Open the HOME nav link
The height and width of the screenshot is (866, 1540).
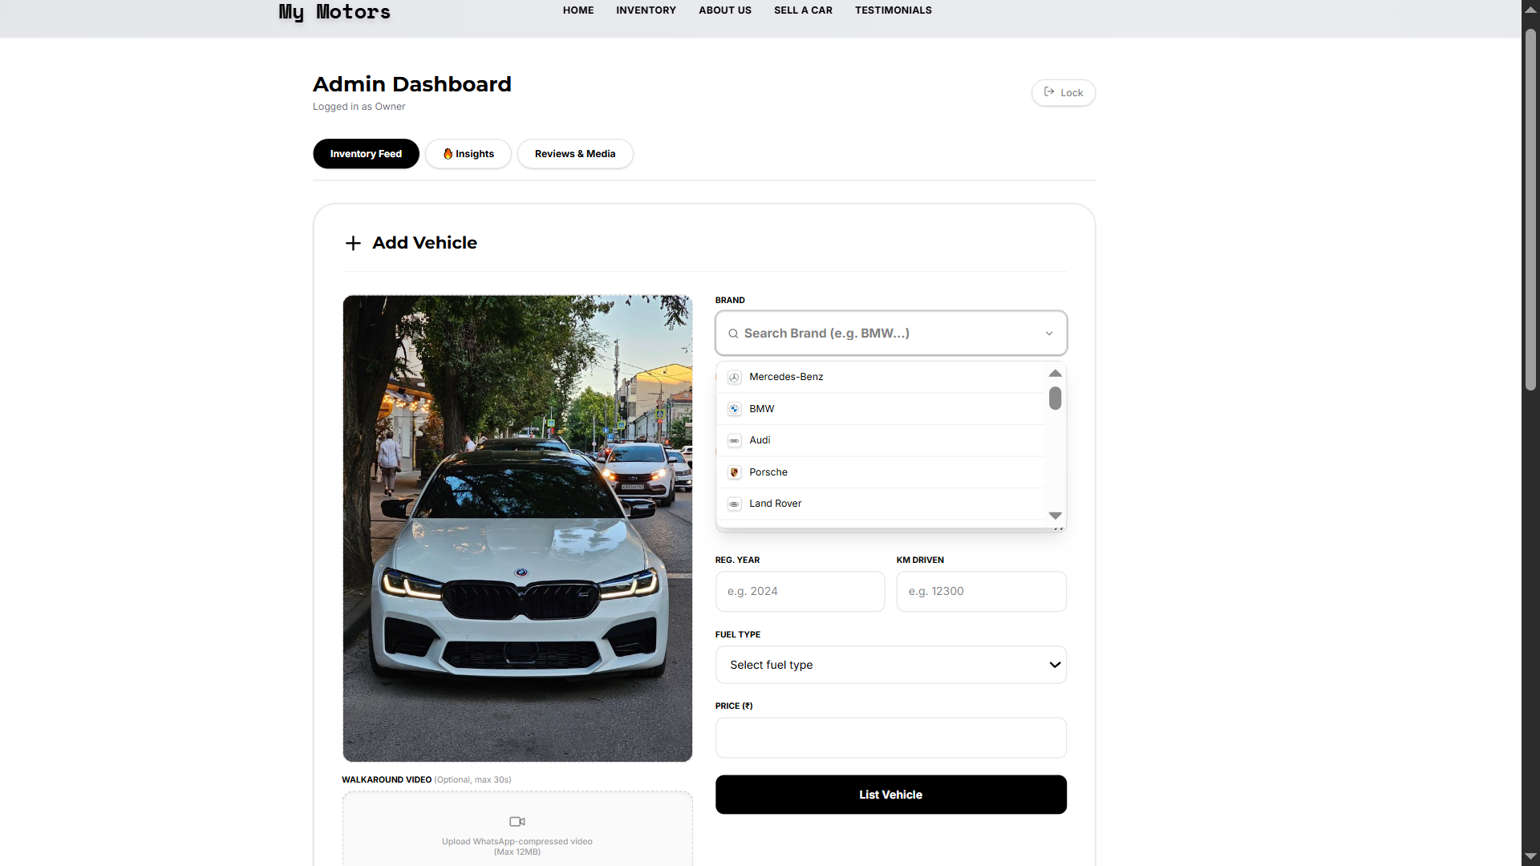point(578,10)
